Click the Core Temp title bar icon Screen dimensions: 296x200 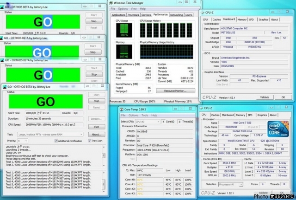122,109
